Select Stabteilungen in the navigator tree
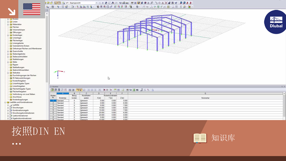 tap(18, 59)
